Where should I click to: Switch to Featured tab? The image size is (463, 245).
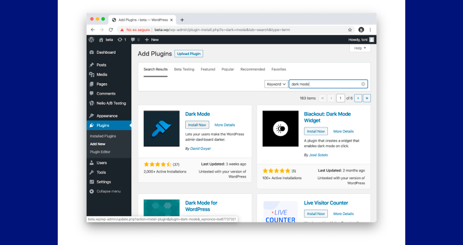tap(208, 69)
